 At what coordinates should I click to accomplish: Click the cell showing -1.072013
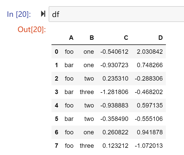[149, 146]
